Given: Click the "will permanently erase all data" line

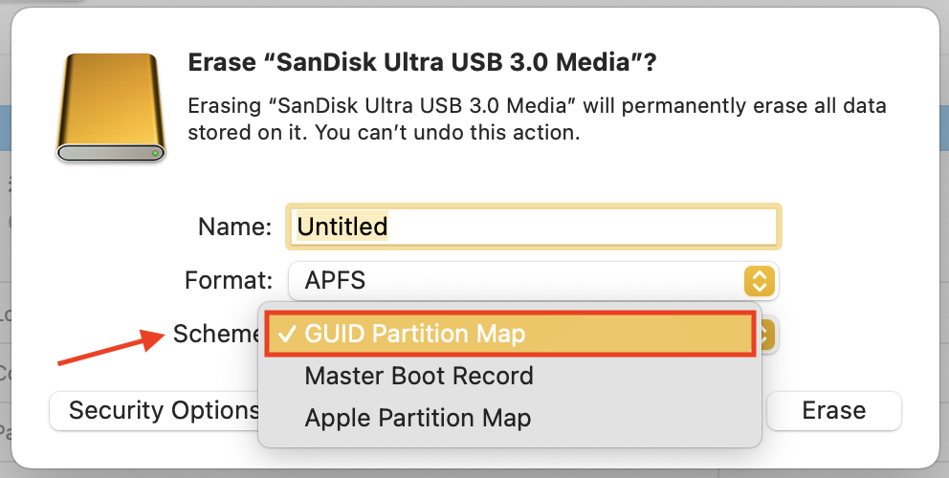Looking at the screenshot, I should [536, 105].
